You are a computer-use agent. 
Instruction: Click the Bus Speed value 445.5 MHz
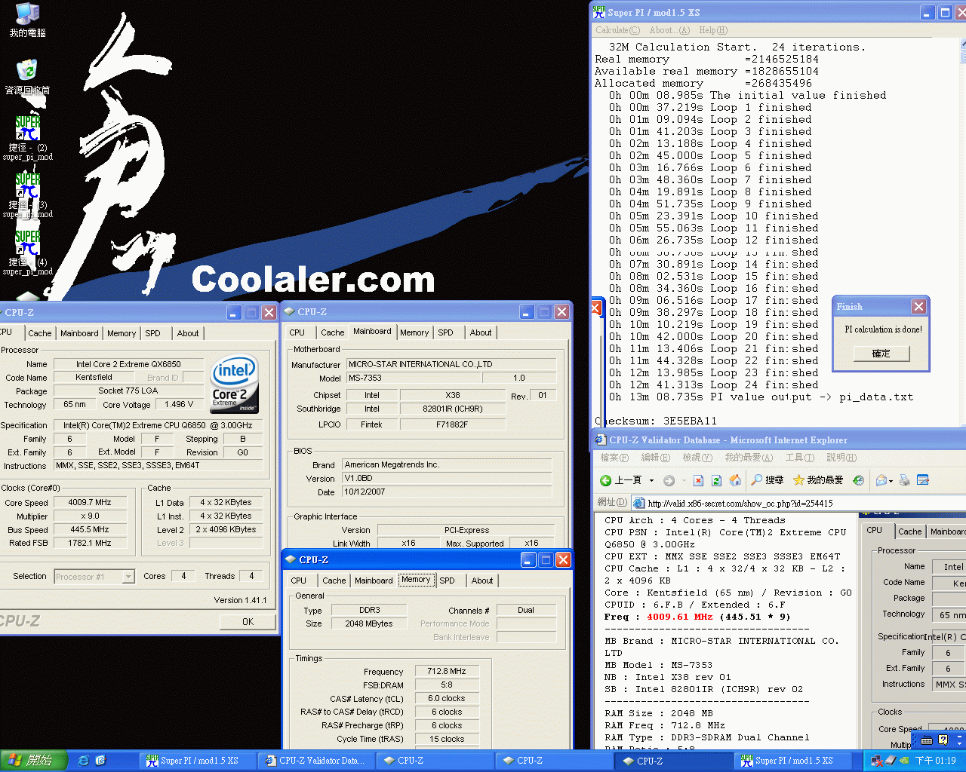(90, 529)
